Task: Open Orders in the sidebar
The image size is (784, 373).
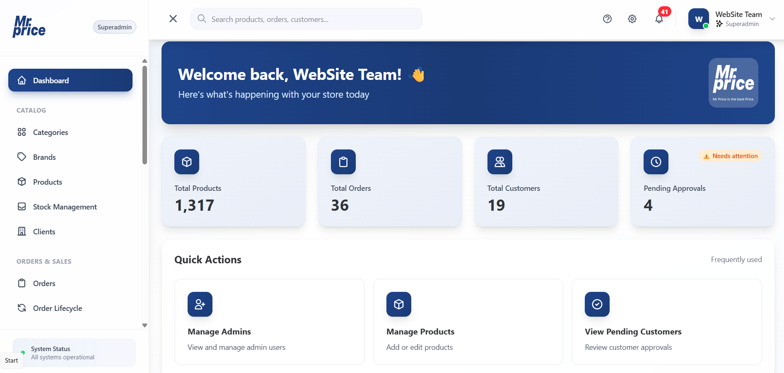Action: 70,284
